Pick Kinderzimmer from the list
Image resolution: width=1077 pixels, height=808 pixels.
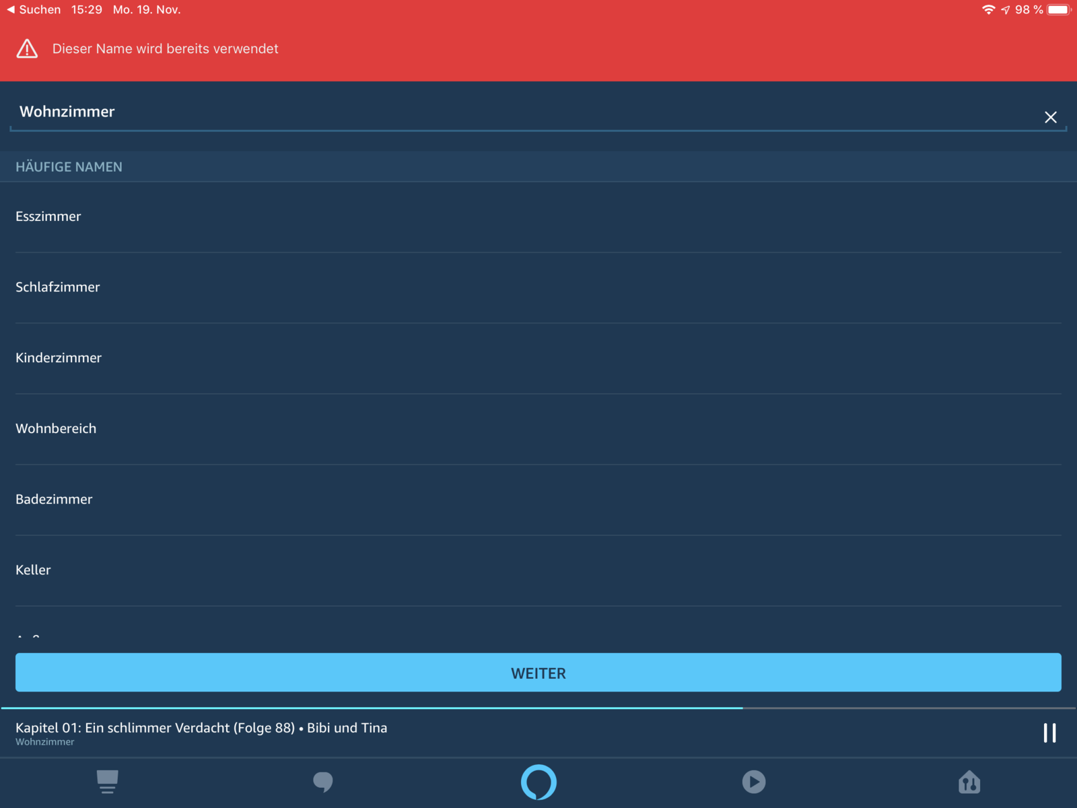[538, 358]
